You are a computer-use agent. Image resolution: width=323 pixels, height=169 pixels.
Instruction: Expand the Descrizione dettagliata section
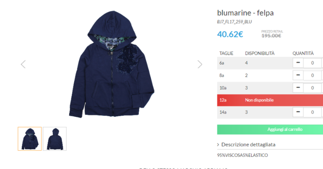click(x=248, y=145)
